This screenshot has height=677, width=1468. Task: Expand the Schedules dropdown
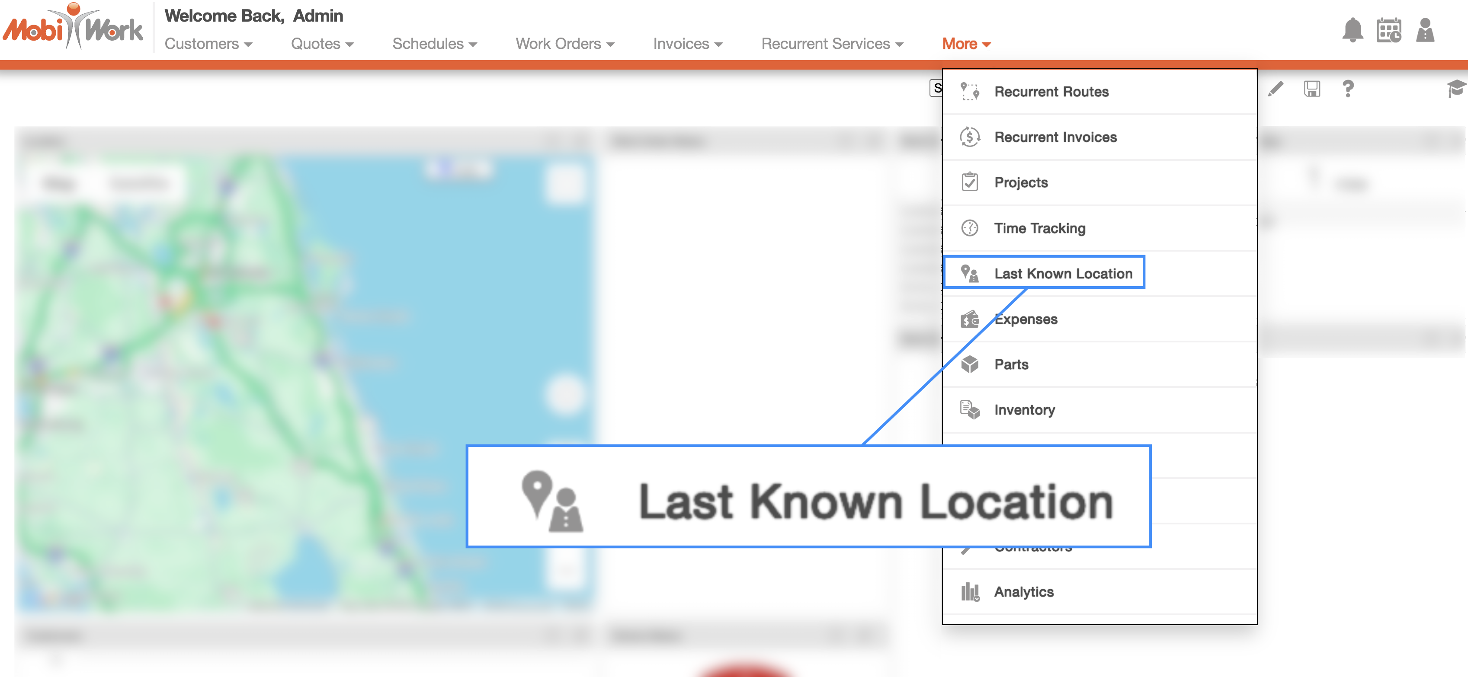tap(435, 44)
